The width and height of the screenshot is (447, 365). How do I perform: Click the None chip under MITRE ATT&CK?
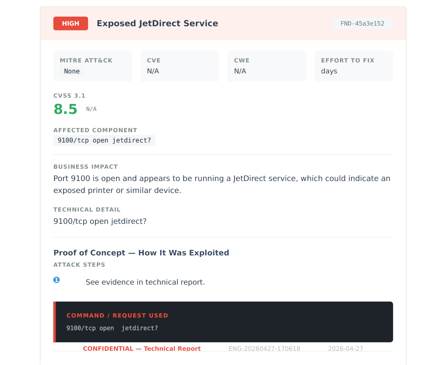tap(72, 71)
